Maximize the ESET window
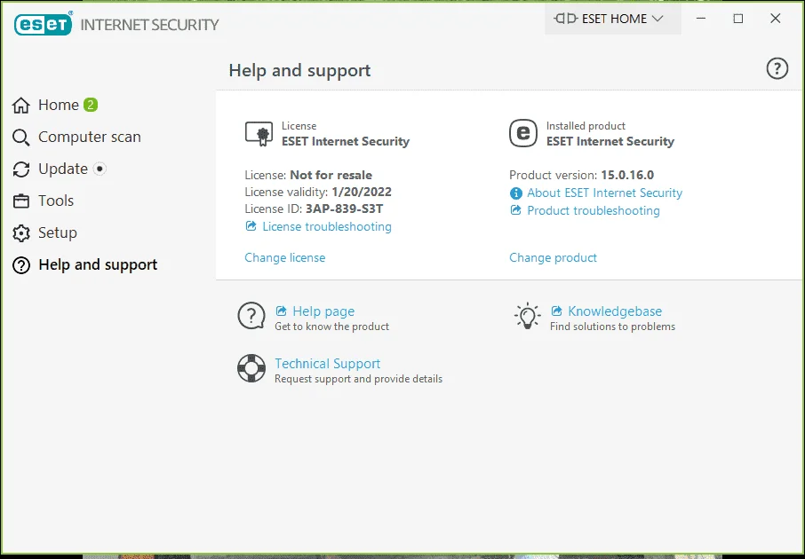 738,19
